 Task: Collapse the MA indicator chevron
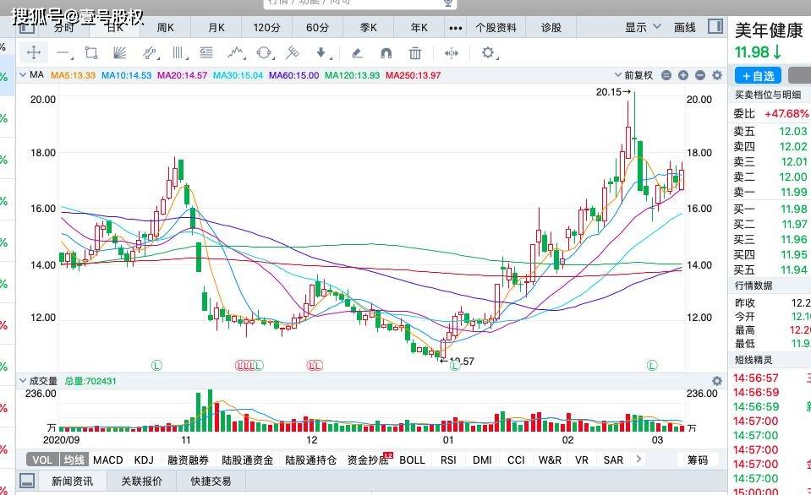point(23,75)
